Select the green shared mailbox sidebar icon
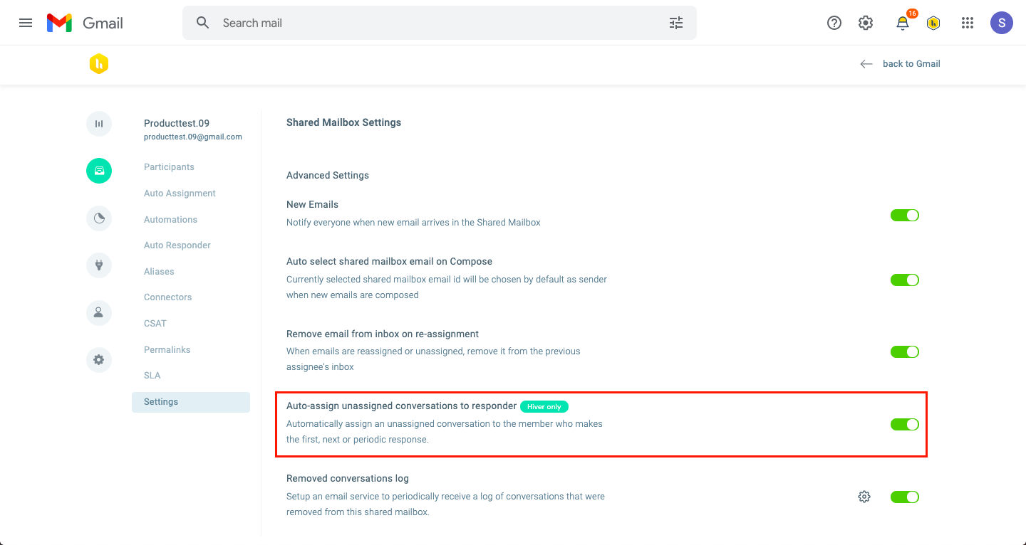Screen dimensions: 1026x545 [x=99, y=171]
